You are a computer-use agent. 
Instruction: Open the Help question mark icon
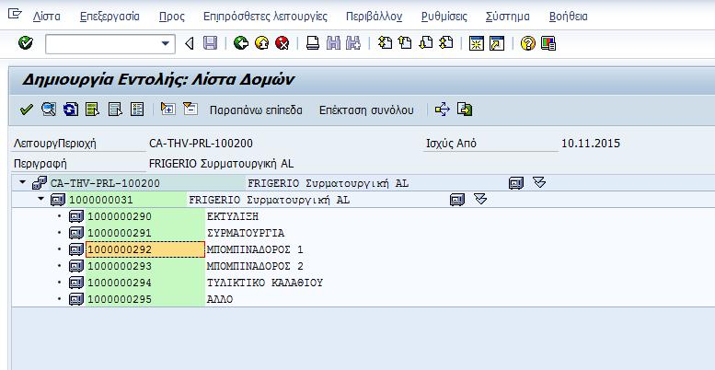(x=527, y=43)
